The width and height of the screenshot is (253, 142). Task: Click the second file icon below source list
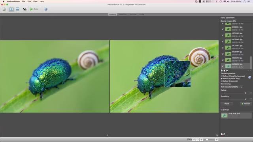click(x=224, y=71)
